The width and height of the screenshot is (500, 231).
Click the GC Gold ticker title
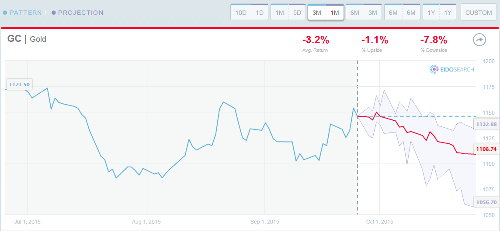(x=27, y=39)
